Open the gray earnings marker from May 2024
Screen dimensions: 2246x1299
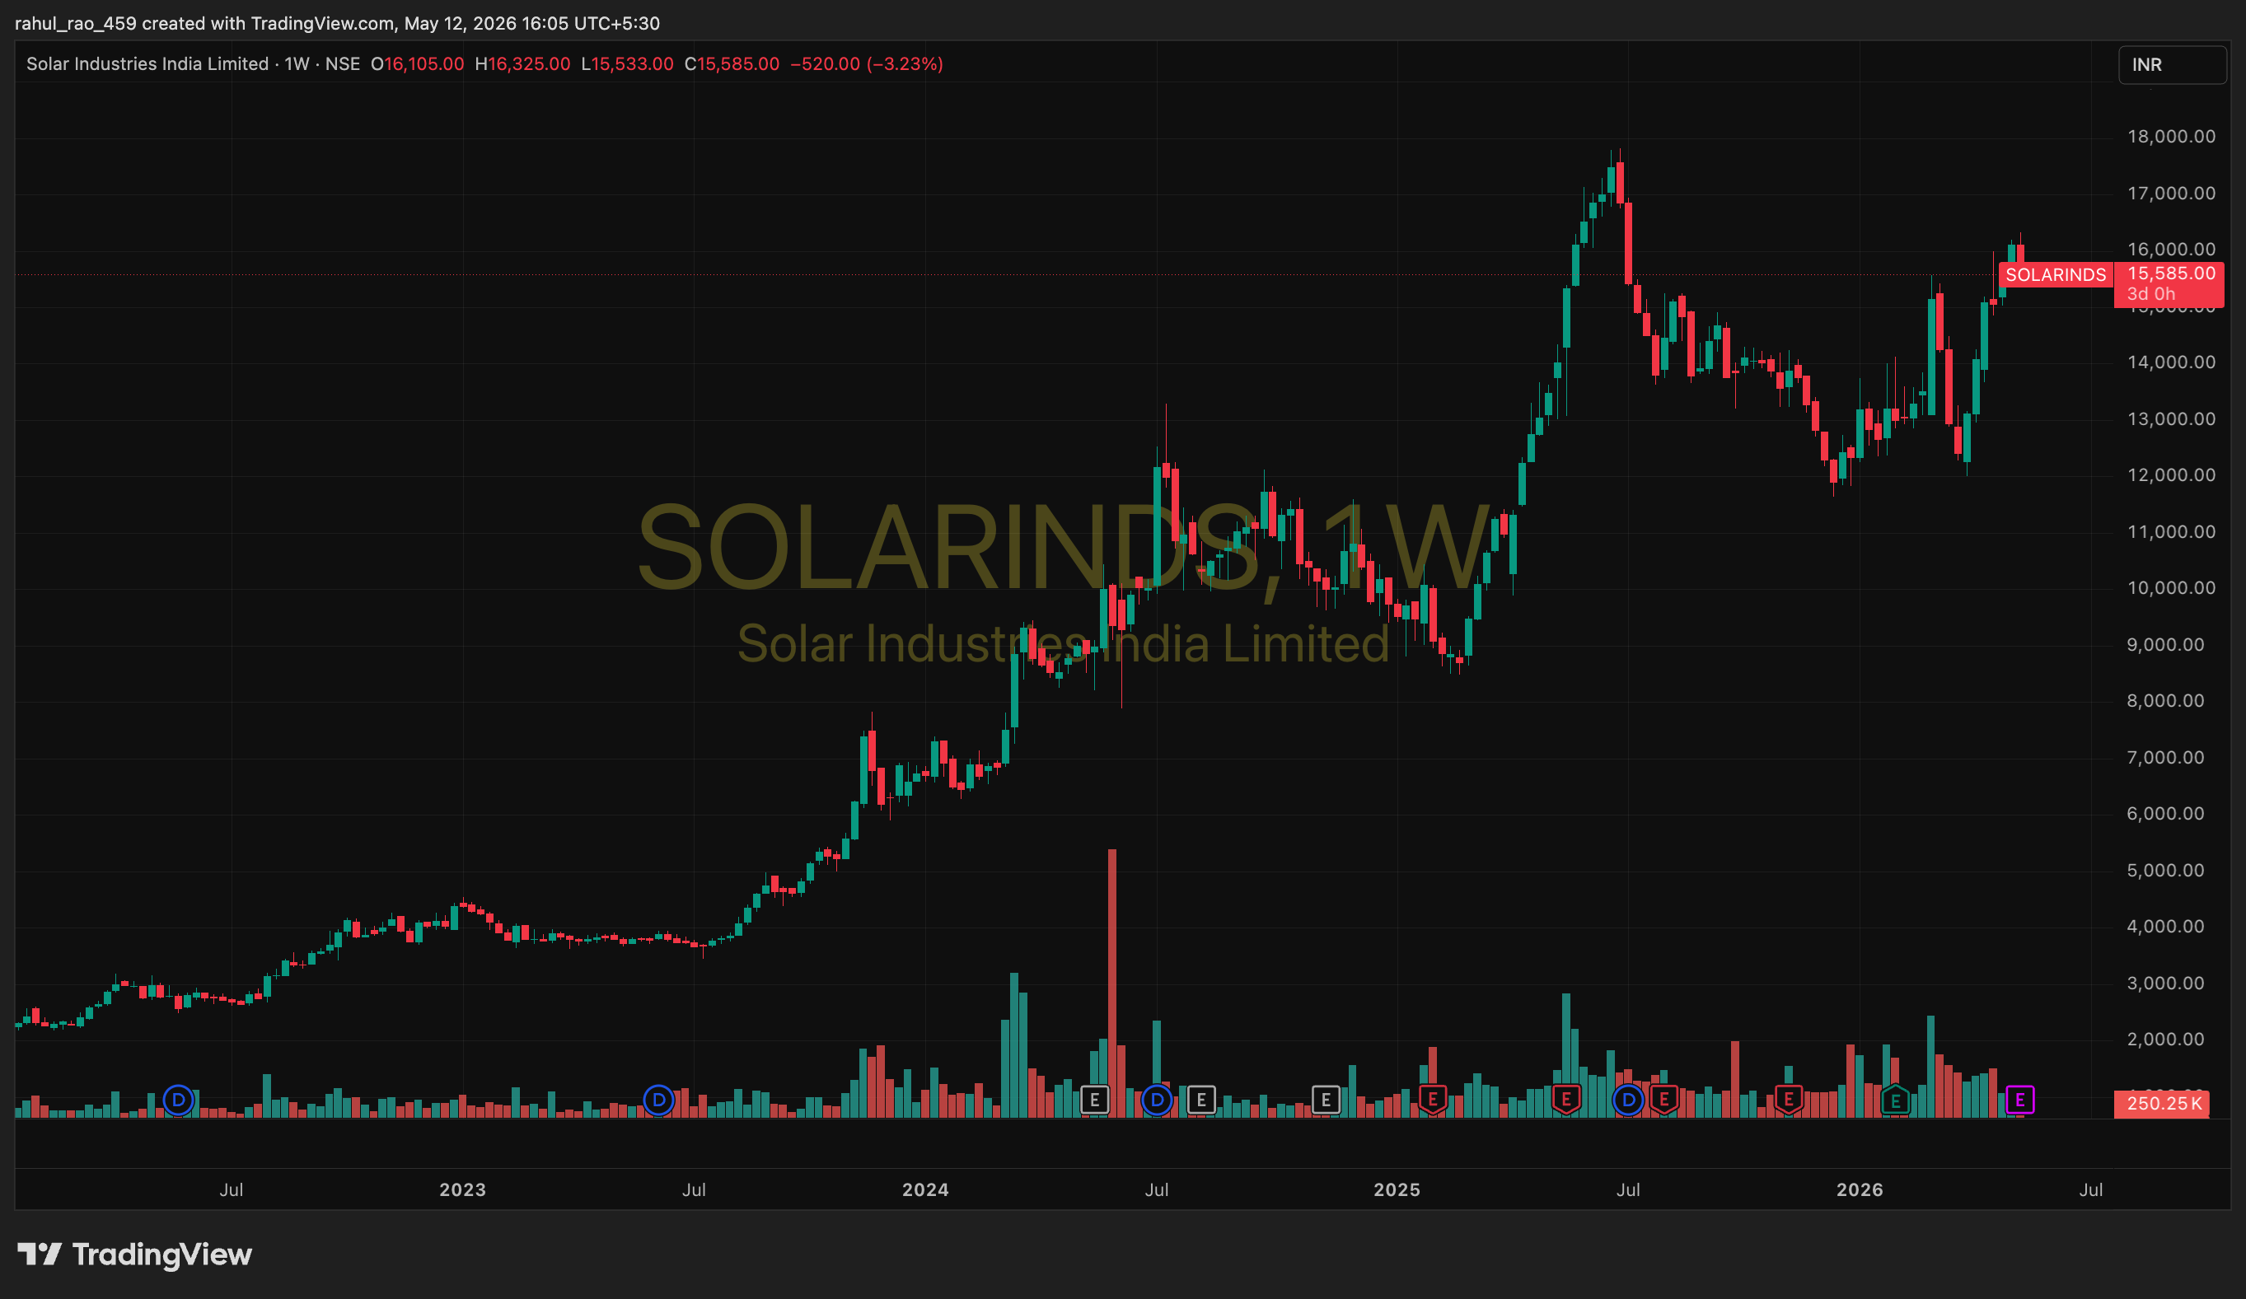point(1094,1100)
